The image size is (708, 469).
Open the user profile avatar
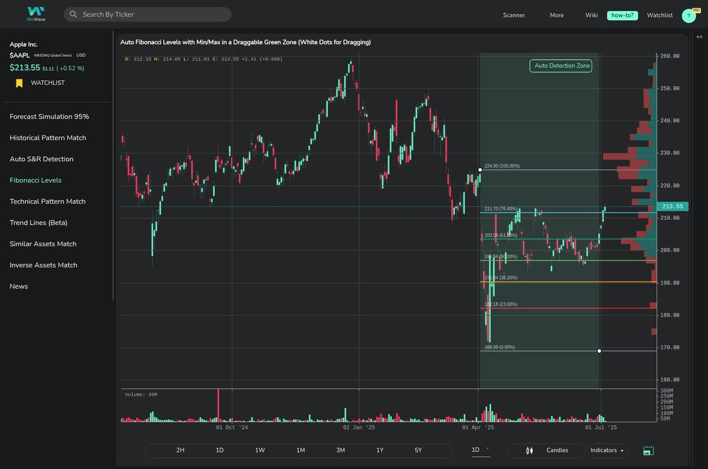(689, 15)
